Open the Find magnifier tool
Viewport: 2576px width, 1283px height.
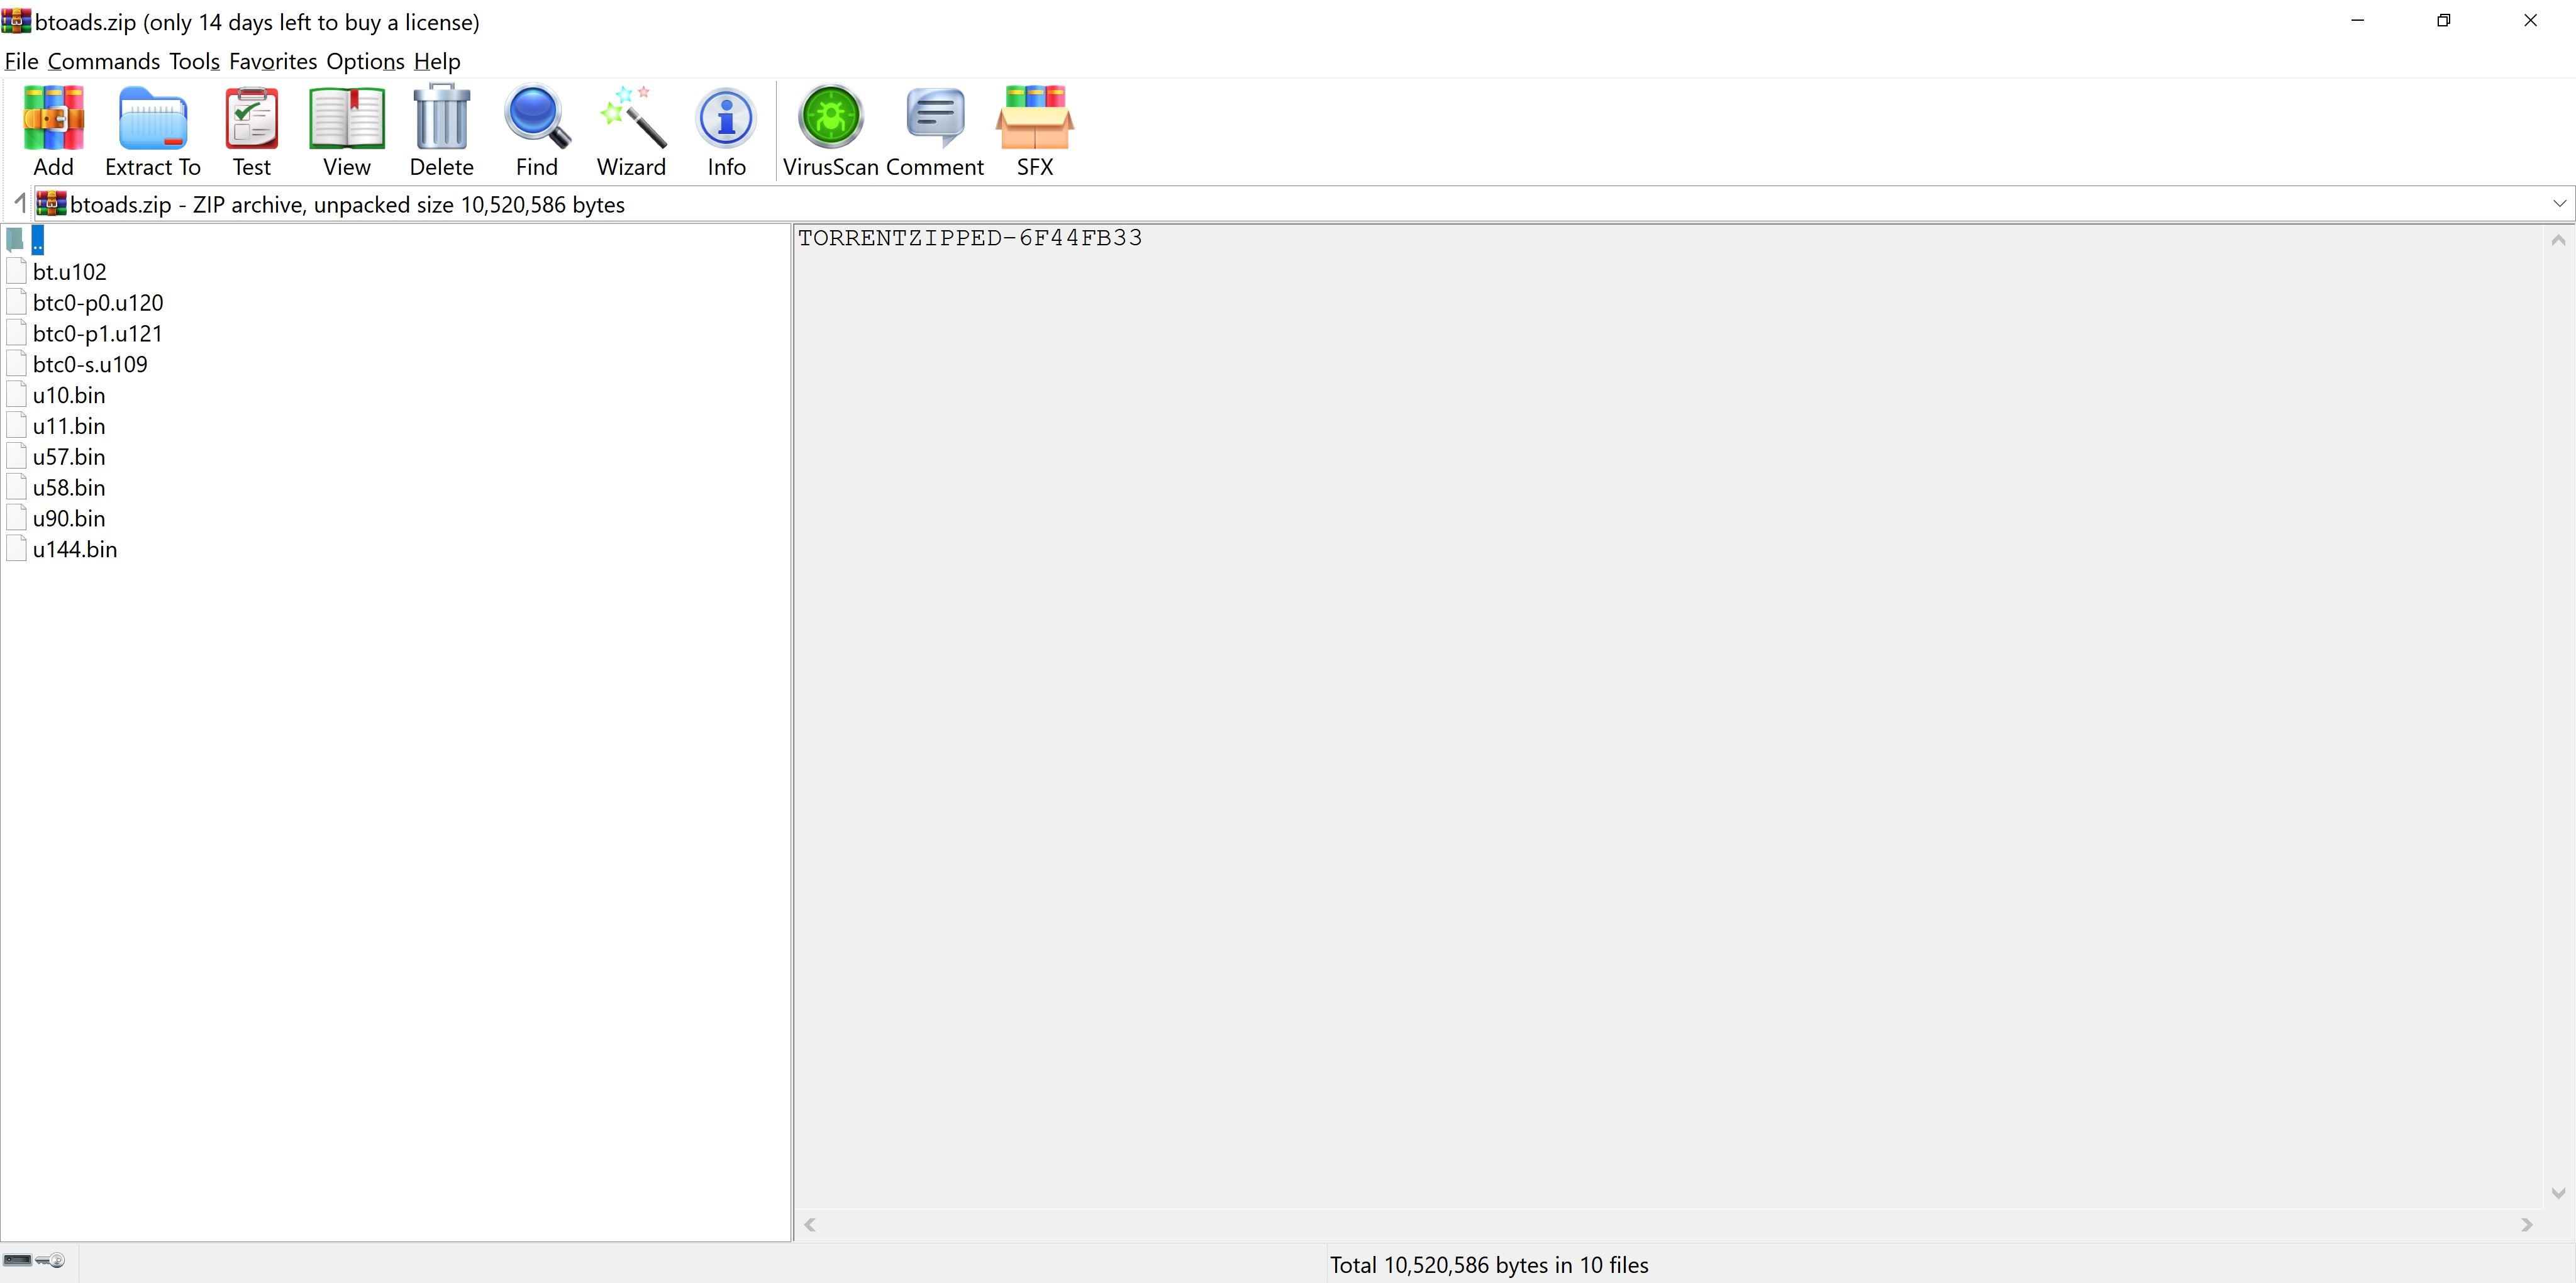(537, 131)
